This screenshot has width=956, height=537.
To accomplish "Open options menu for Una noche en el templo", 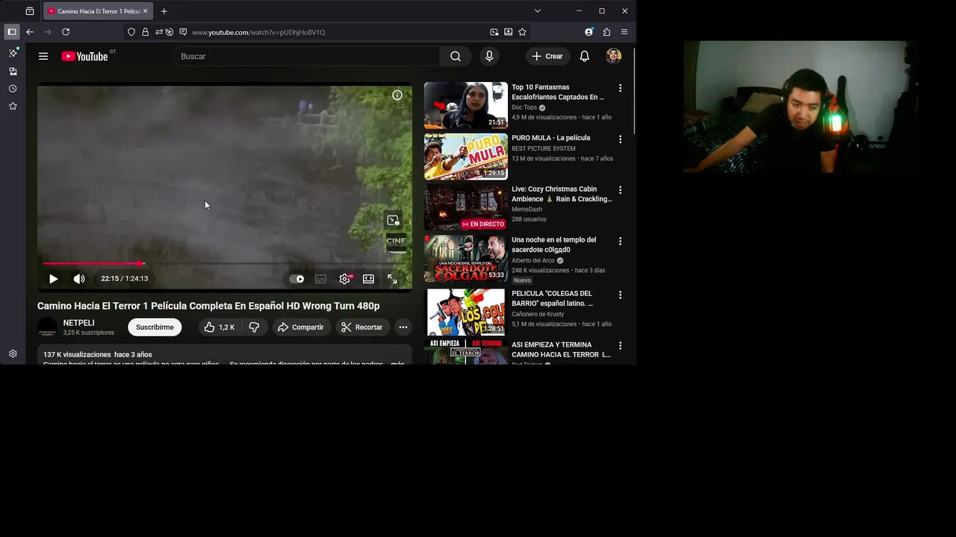I will coord(620,241).
